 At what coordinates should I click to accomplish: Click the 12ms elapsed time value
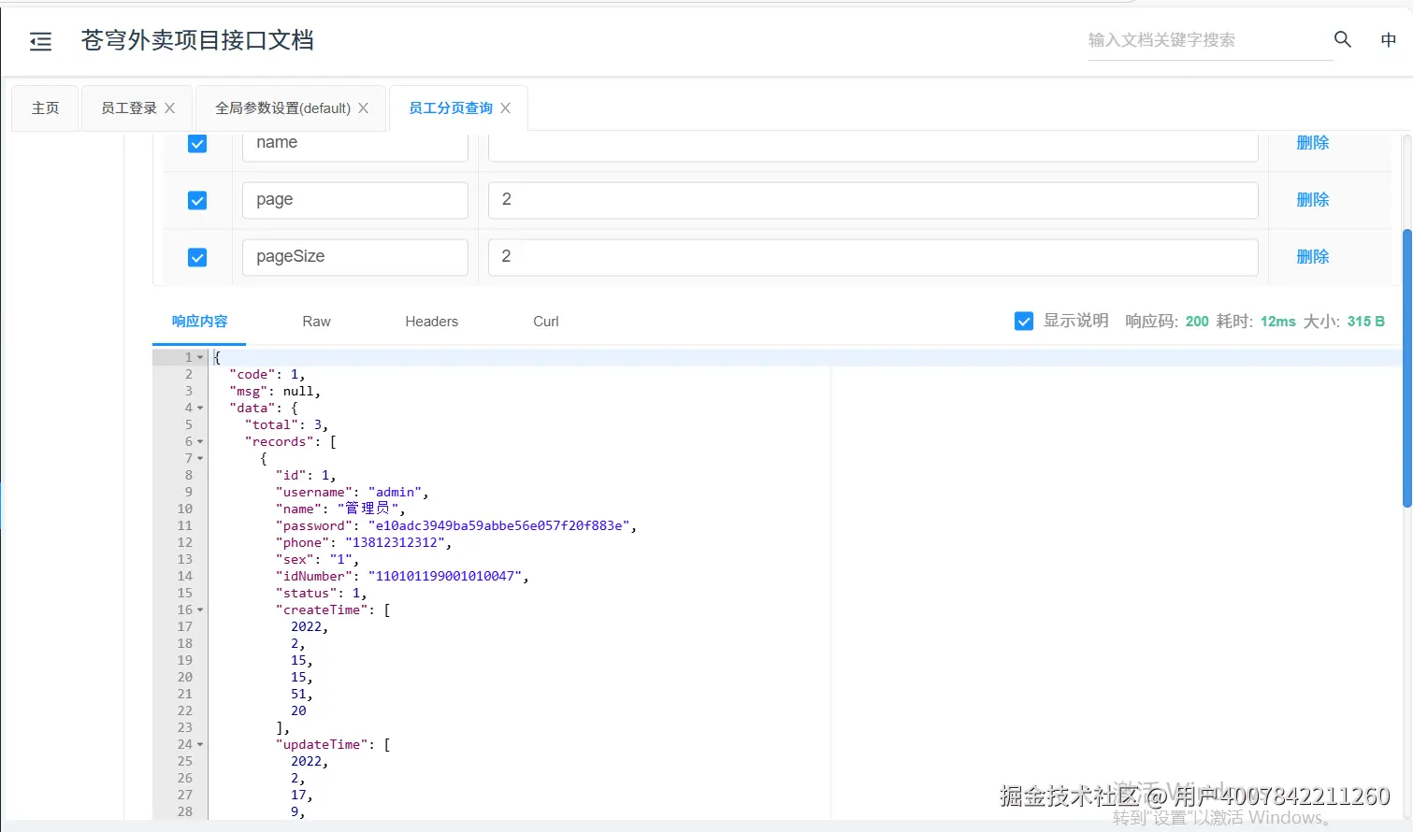point(1277,322)
